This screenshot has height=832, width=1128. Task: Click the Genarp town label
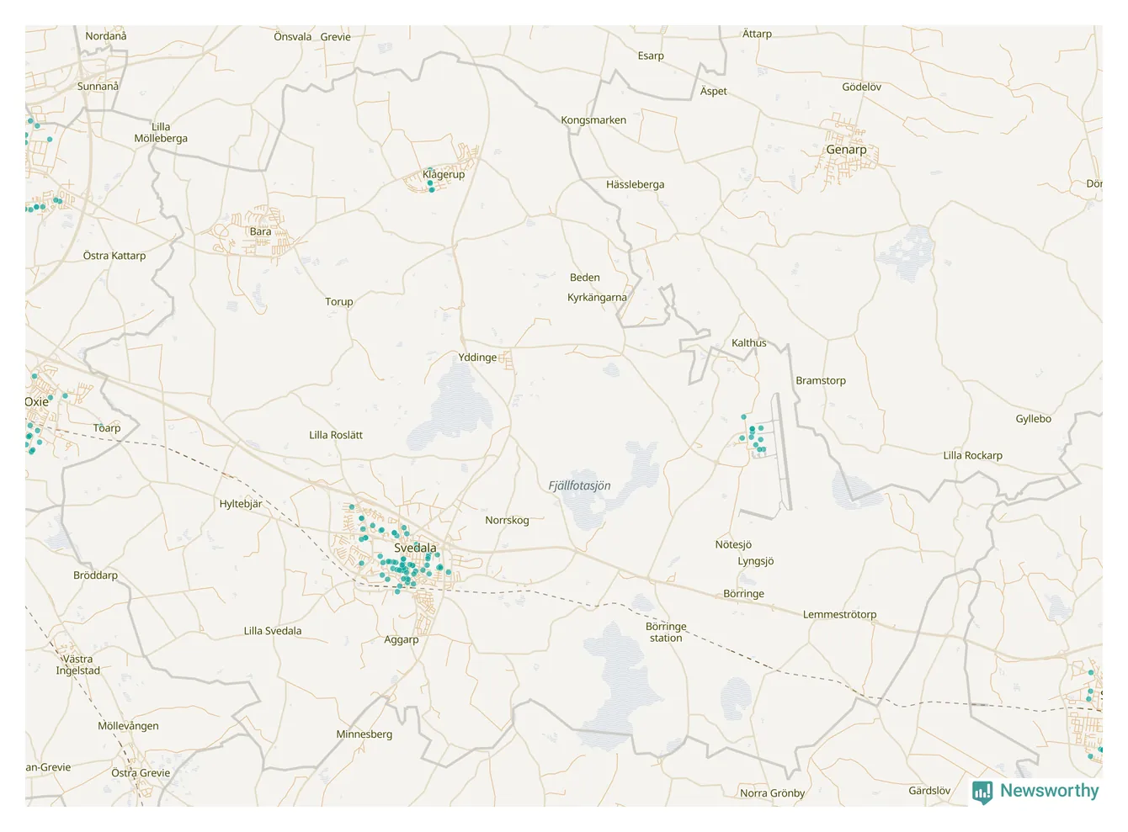coord(846,150)
